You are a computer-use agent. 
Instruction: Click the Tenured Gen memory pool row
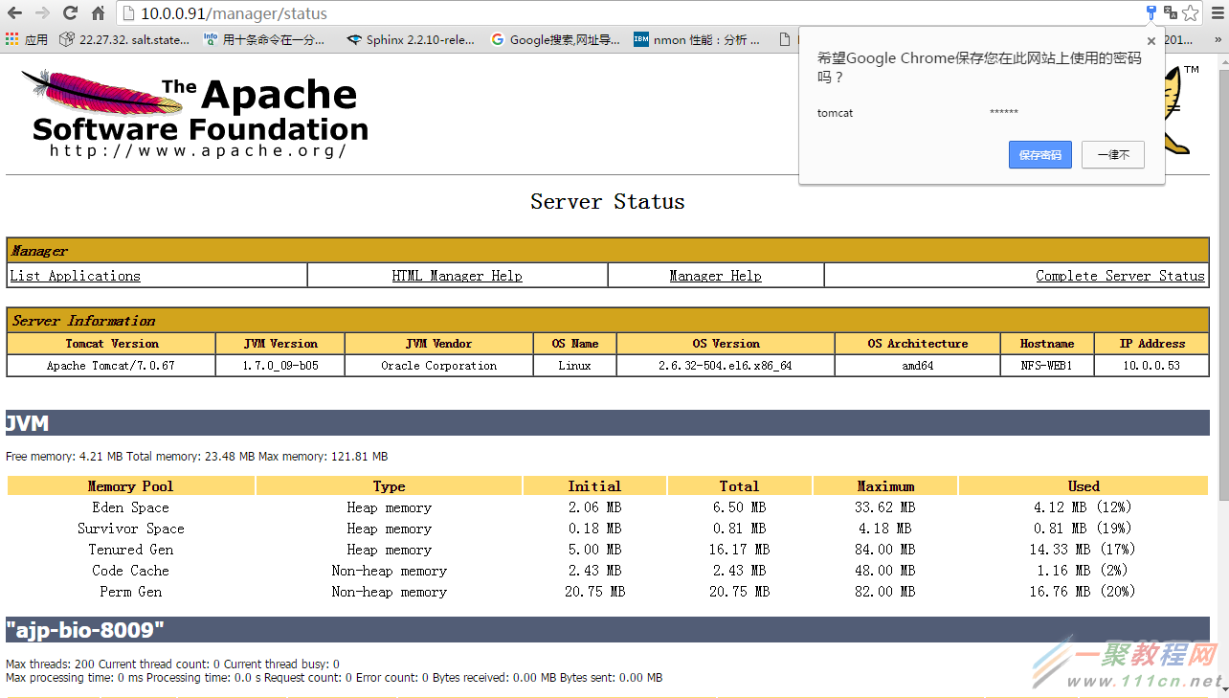[608, 550]
